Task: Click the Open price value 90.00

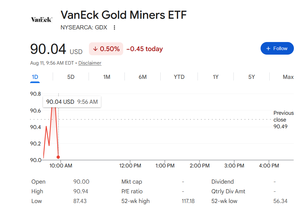Action: [x=81, y=182]
